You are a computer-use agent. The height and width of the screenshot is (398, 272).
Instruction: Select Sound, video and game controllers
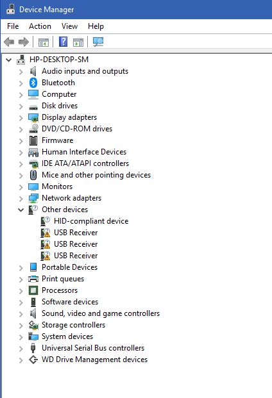click(x=101, y=313)
